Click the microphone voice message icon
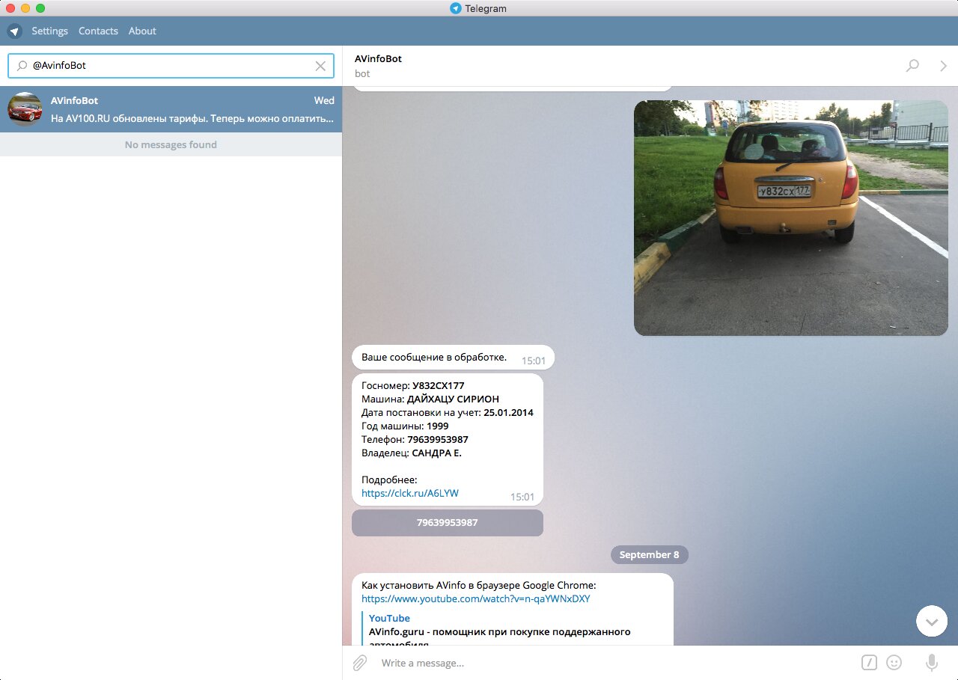The image size is (958, 680). [x=932, y=662]
